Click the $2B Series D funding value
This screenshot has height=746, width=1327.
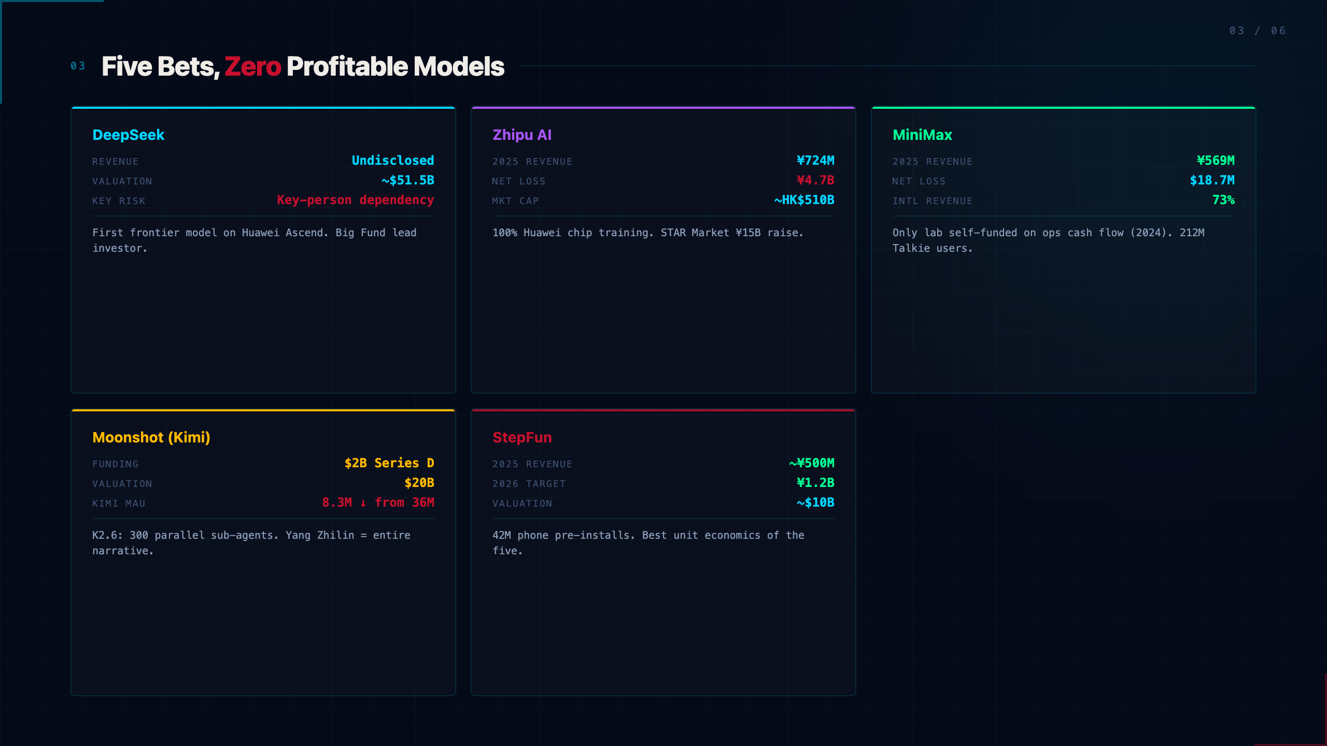(x=389, y=463)
